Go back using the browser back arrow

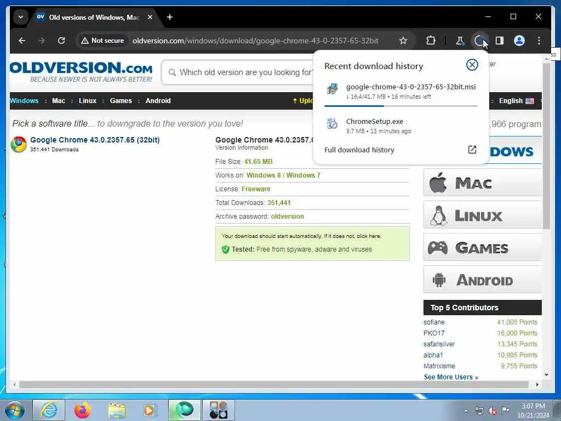coord(22,41)
